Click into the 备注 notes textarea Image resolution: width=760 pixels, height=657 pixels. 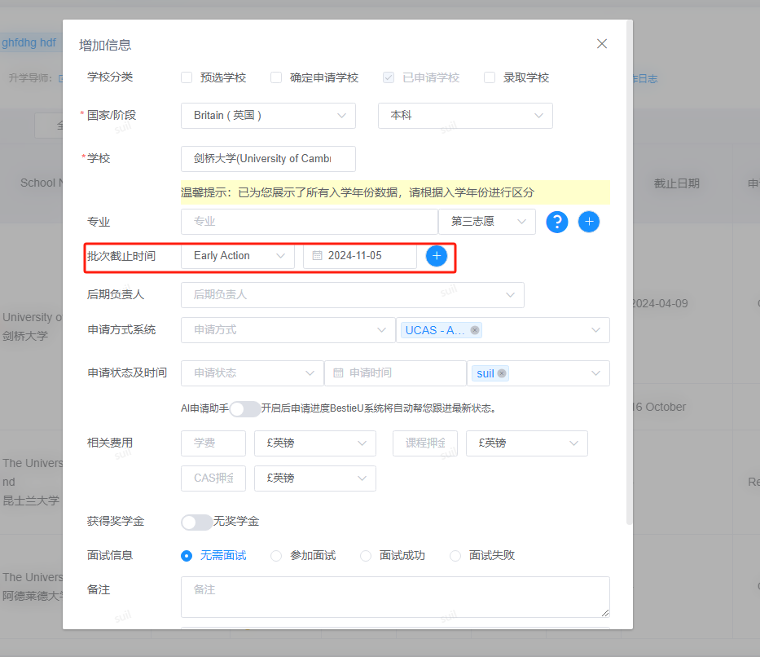tap(395, 597)
